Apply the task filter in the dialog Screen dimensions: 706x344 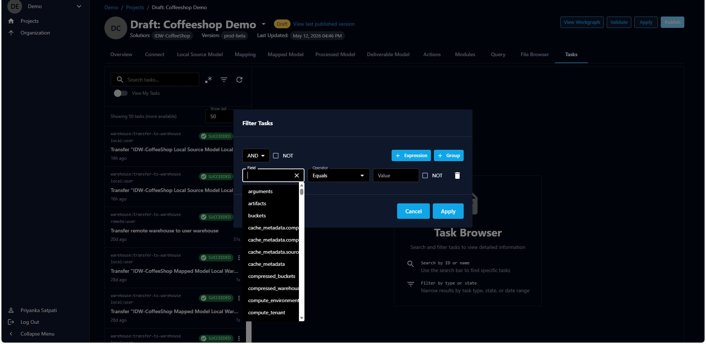448,211
